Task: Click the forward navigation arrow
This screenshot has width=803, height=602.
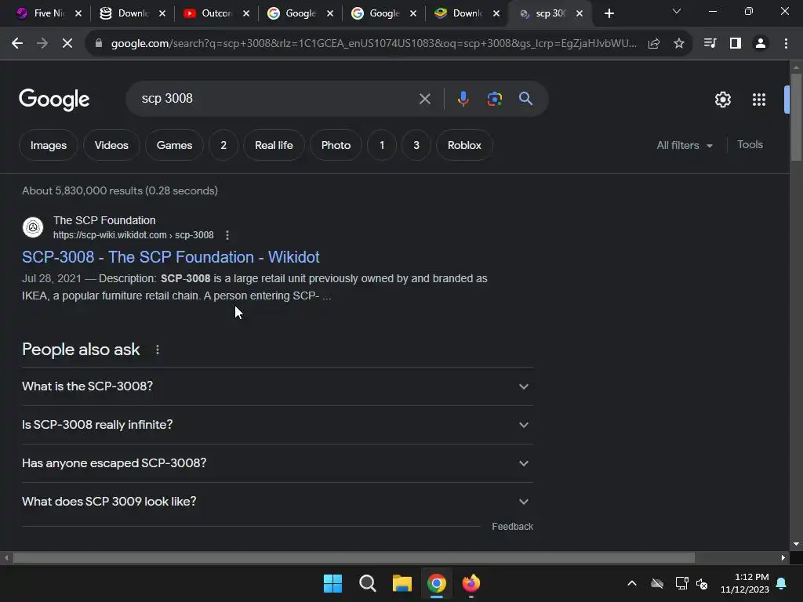Action: (x=42, y=44)
